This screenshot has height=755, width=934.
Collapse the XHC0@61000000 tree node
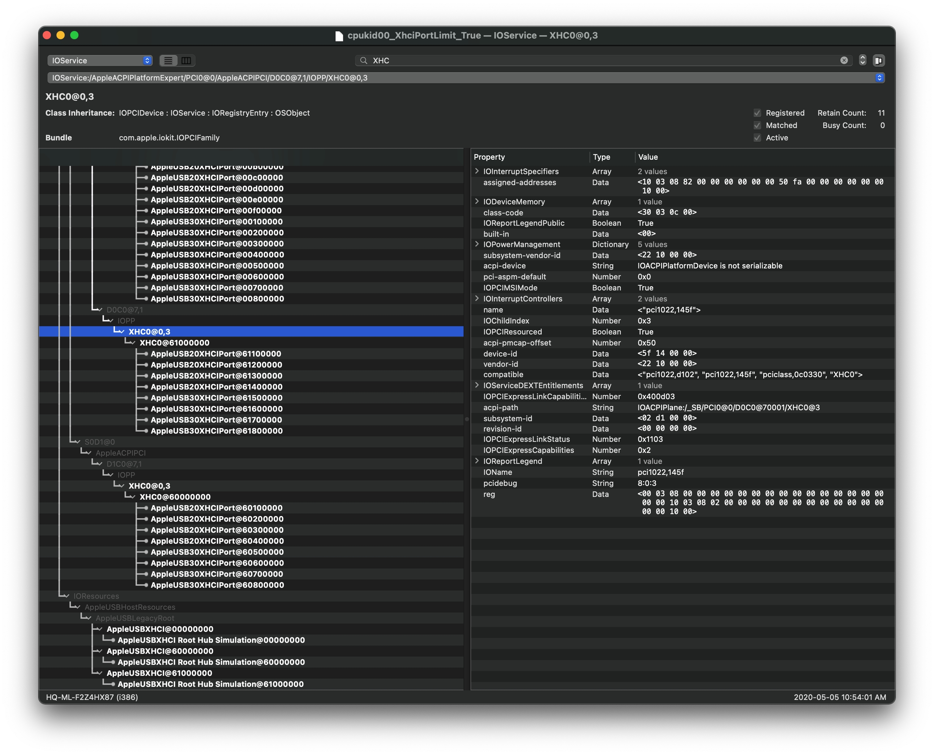tap(133, 342)
